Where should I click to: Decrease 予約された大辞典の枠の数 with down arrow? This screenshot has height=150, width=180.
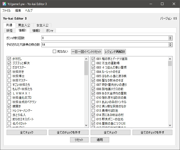(x=170, y=46)
